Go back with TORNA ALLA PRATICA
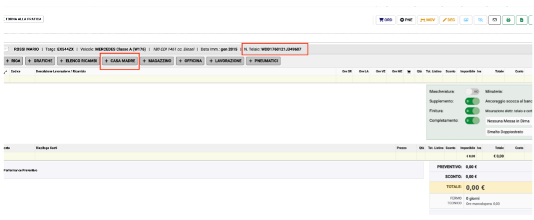 (x=22, y=19)
